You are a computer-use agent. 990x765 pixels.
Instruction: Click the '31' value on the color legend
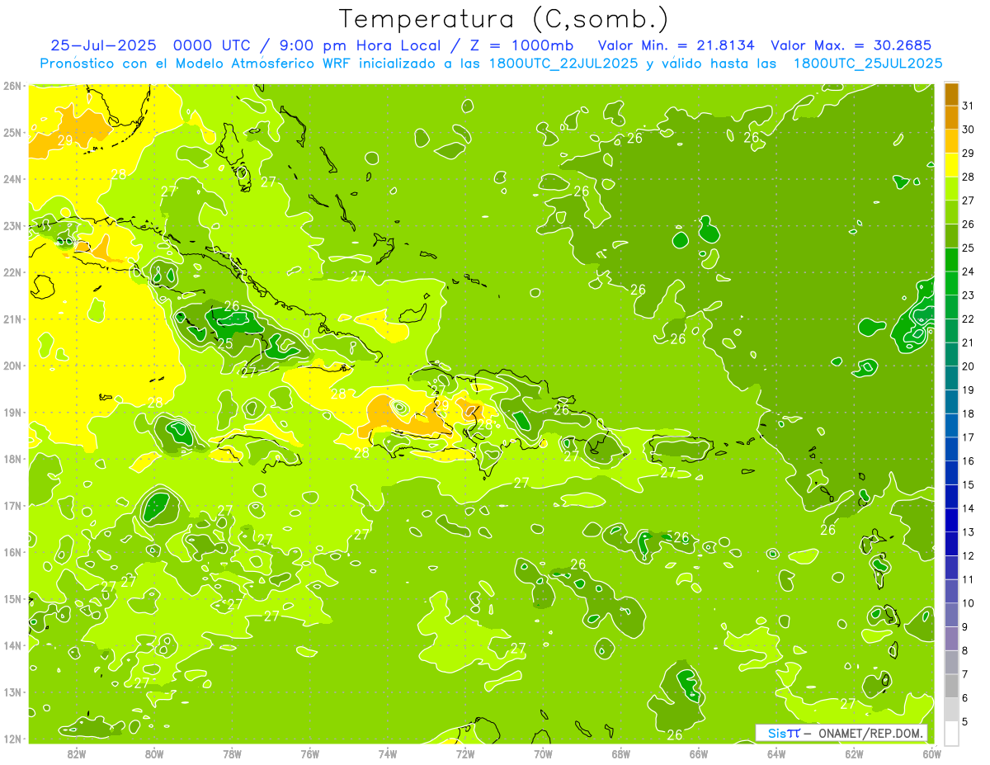click(x=969, y=106)
